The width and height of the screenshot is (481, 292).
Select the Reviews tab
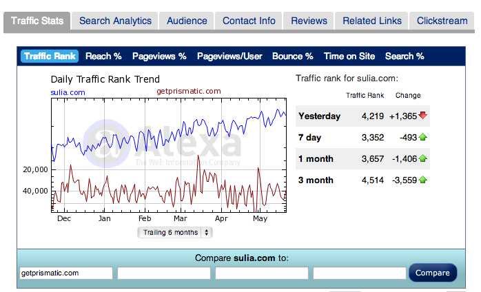[x=309, y=21]
